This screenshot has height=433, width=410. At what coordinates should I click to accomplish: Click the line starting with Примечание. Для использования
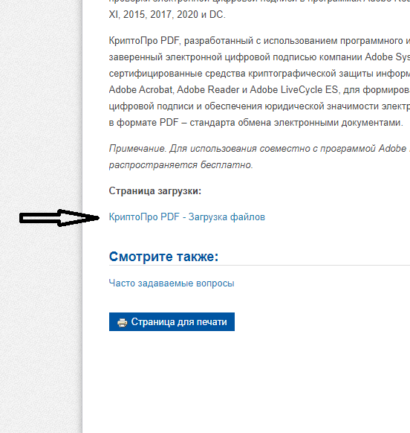coord(259,149)
